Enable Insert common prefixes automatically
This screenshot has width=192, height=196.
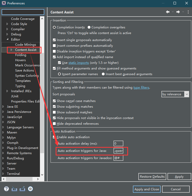(x=54, y=46)
